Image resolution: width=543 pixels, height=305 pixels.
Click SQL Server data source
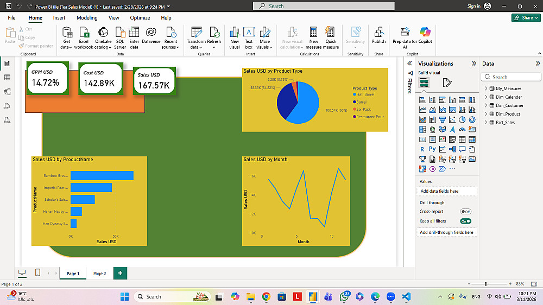(120, 38)
